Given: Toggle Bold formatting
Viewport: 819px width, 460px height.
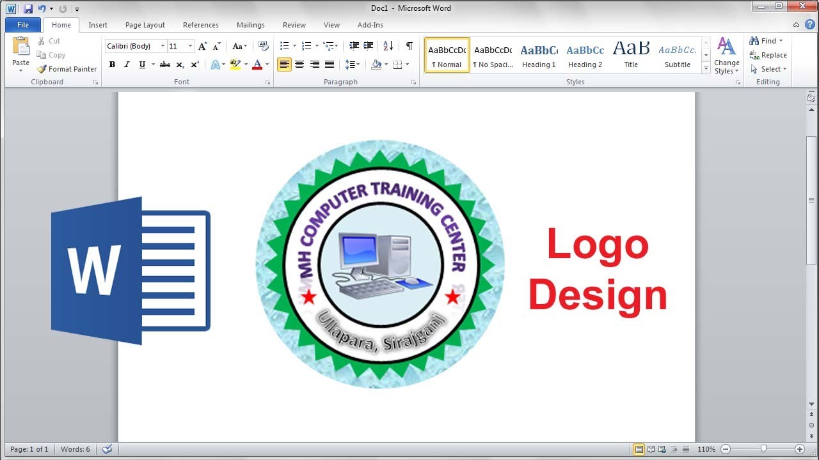Looking at the screenshot, I should pyautogui.click(x=112, y=65).
